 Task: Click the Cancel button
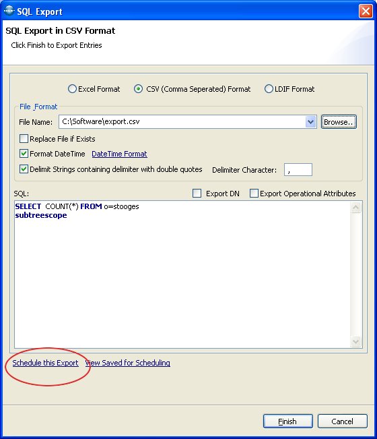point(343,421)
